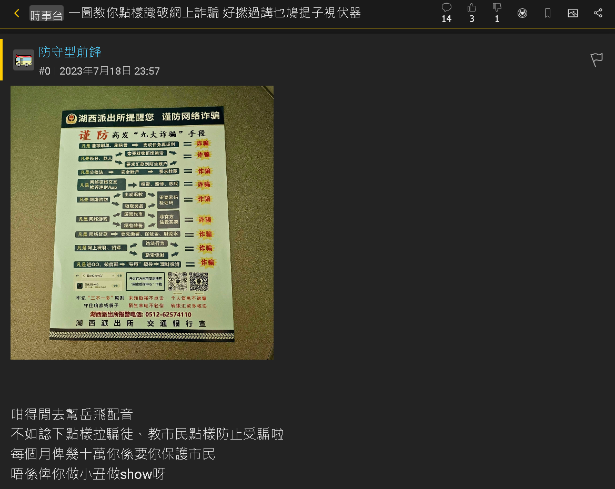Click the line 唔係俾你做小丑做show呀
Image resolution: width=615 pixels, height=489 pixels.
click(88, 474)
